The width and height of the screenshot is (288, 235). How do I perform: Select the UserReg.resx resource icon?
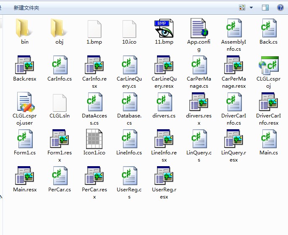point(164,176)
